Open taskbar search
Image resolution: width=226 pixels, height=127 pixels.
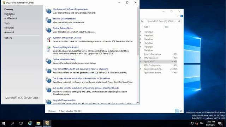(x=12, y=123)
